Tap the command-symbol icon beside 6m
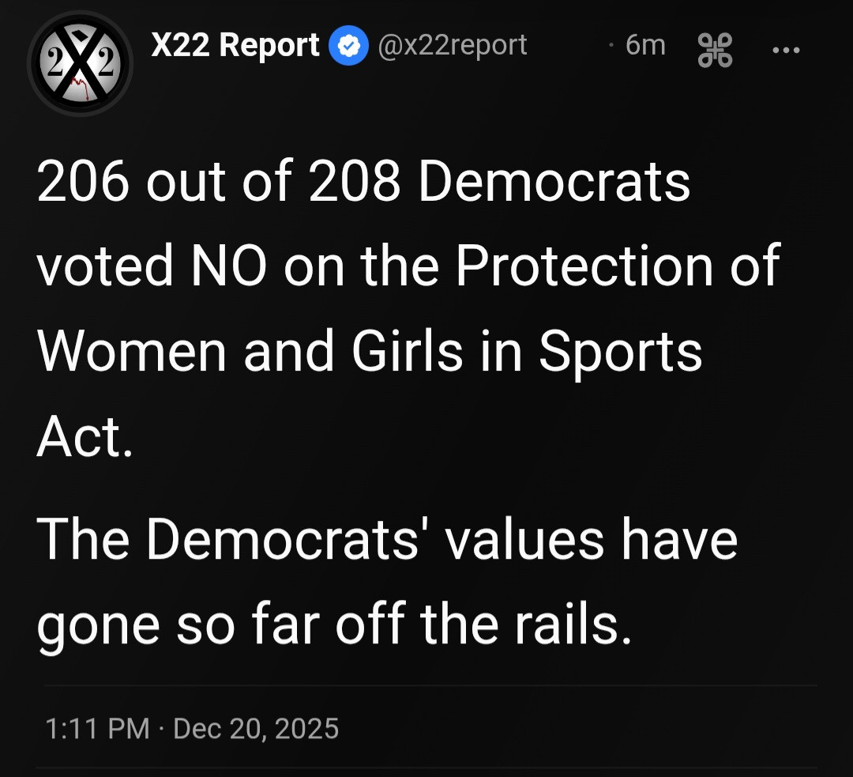The image size is (853, 777). click(715, 49)
